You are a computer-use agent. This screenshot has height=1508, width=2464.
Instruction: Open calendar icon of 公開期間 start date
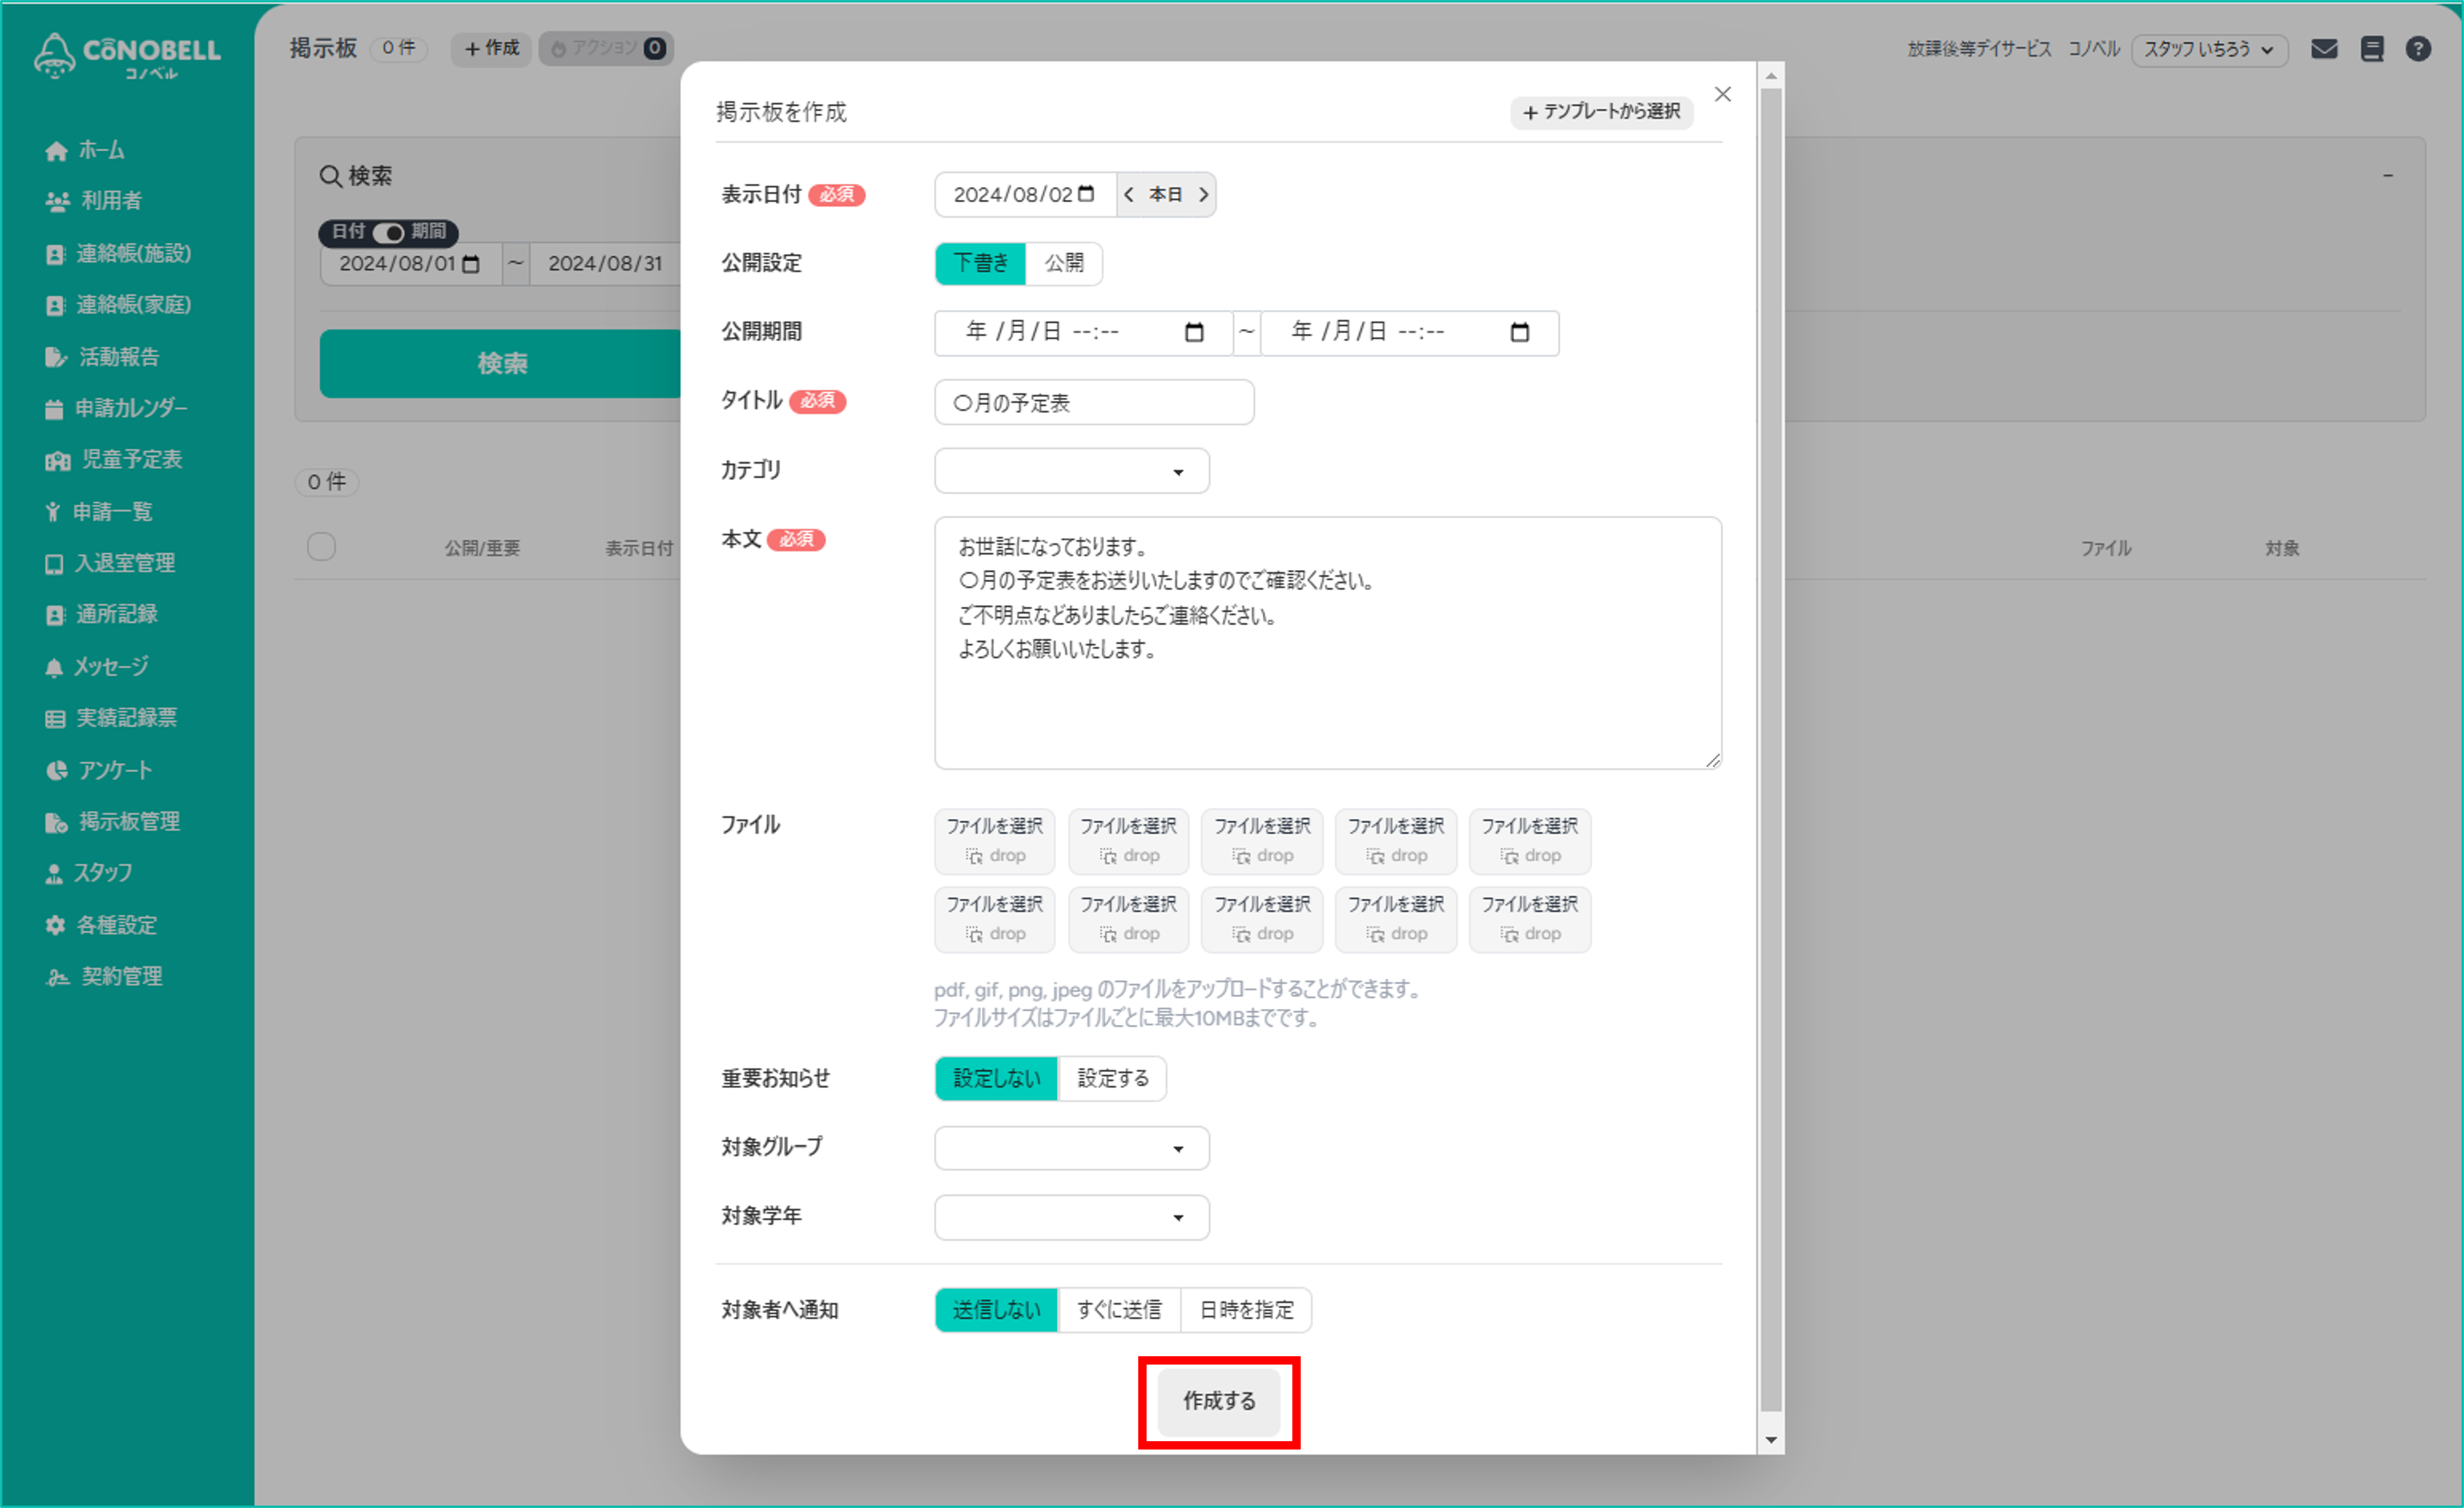tap(1194, 332)
